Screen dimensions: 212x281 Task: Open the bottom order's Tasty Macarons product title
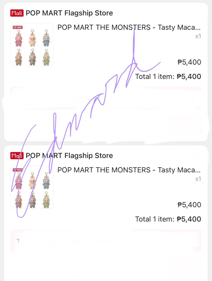(129, 170)
